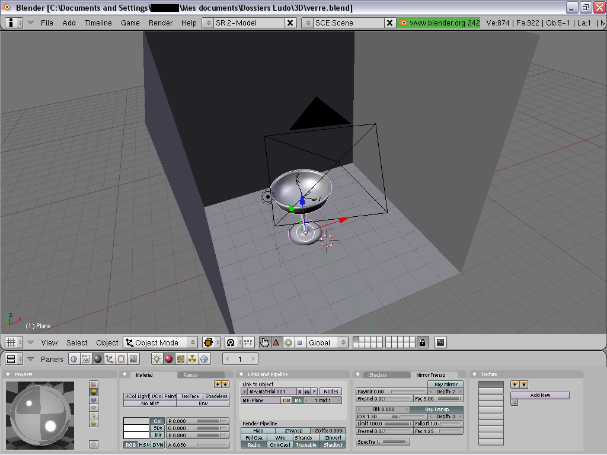Open the draw type cube dropdown
The height and width of the screenshot is (455, 607).
pyautogui.click(x=211, y=342)
